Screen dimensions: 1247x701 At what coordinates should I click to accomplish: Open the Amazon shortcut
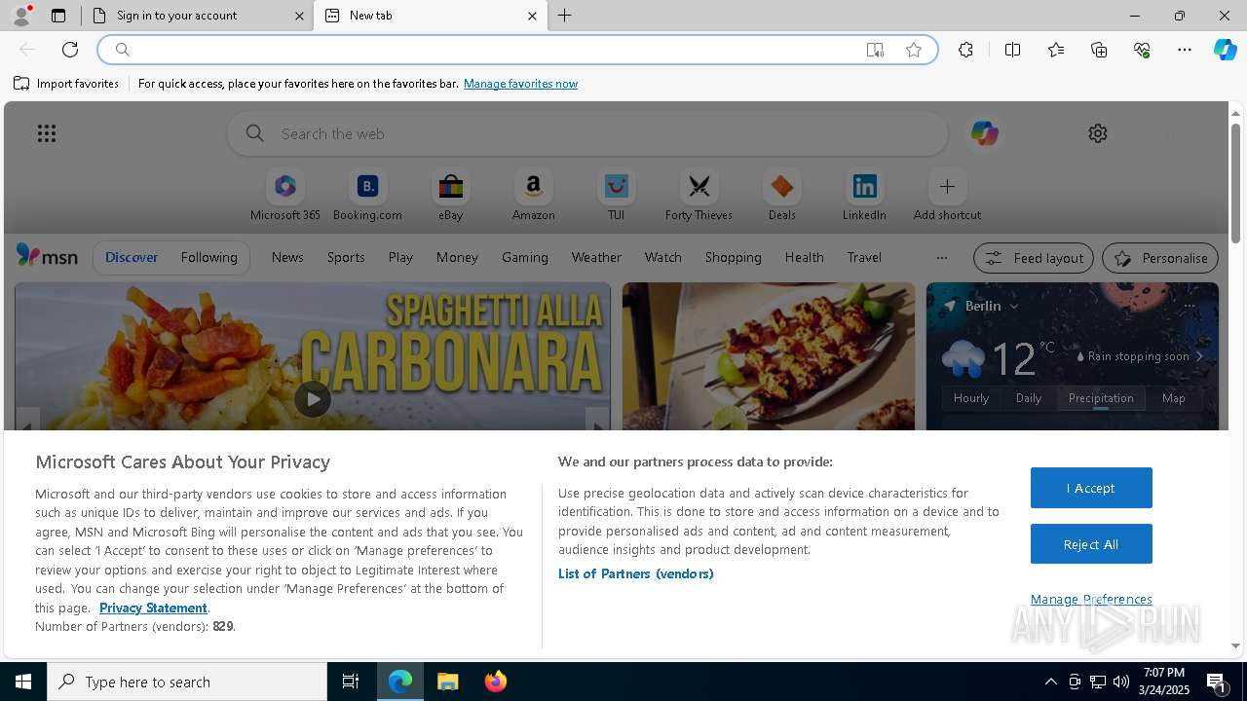(x=533, y=196)
